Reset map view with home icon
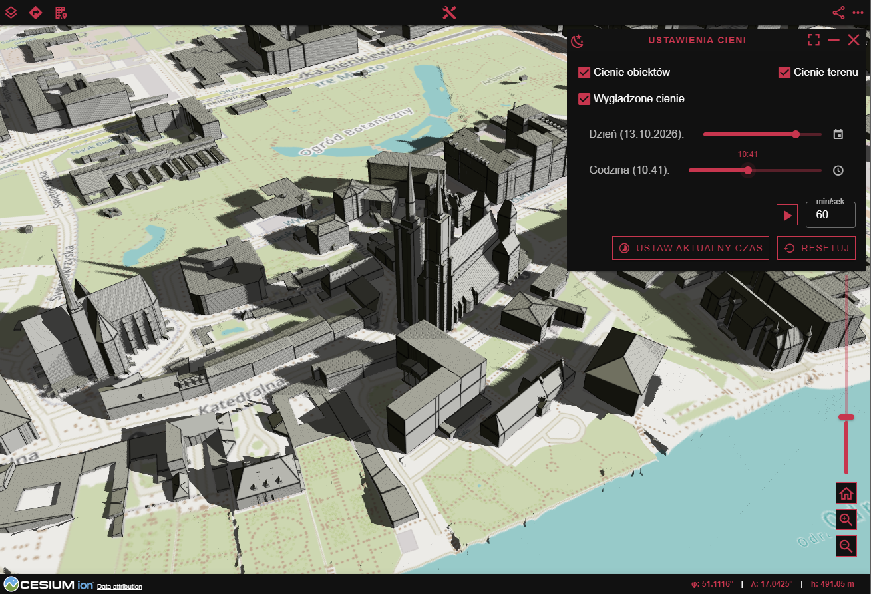 point(846,494)
